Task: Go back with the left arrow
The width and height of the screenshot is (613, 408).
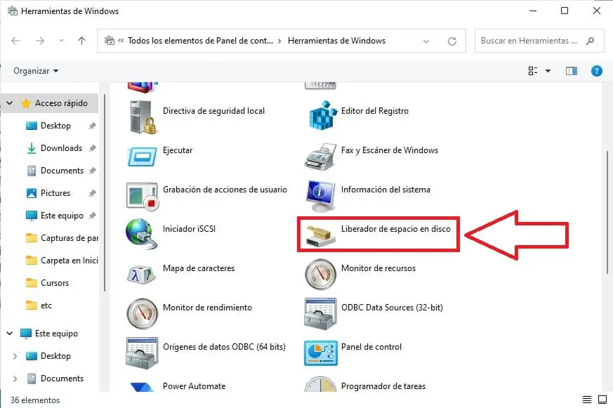Action: point(15,41)
